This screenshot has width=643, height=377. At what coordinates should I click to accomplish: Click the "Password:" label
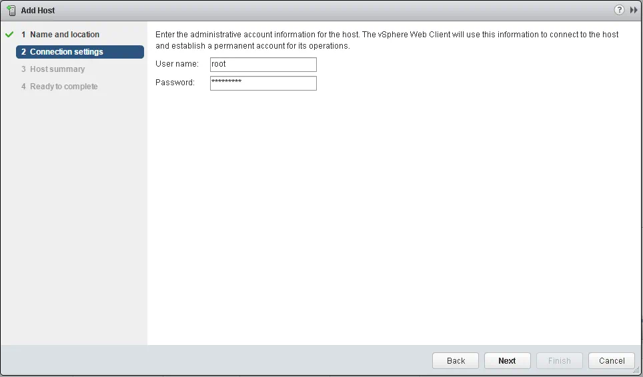click(x=175, y=83)
